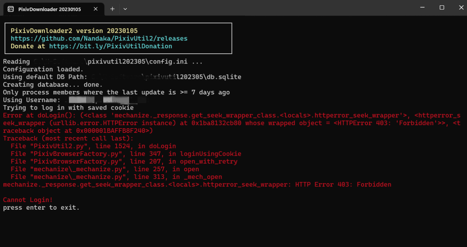Minimize the terminal window
The image size is (467, 247).
tap(422, 7)
